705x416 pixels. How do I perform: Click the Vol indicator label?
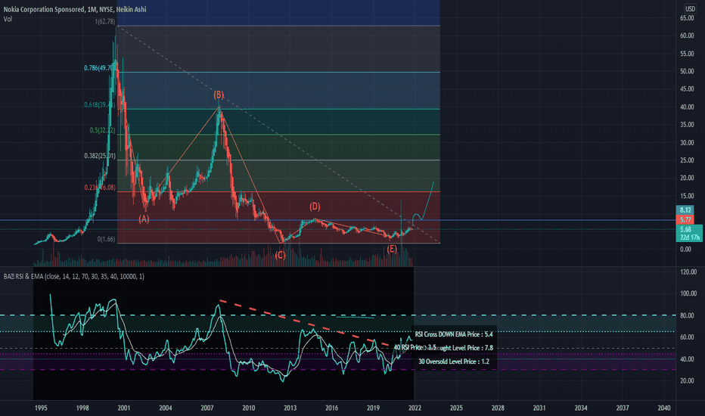tap(8, 19)
